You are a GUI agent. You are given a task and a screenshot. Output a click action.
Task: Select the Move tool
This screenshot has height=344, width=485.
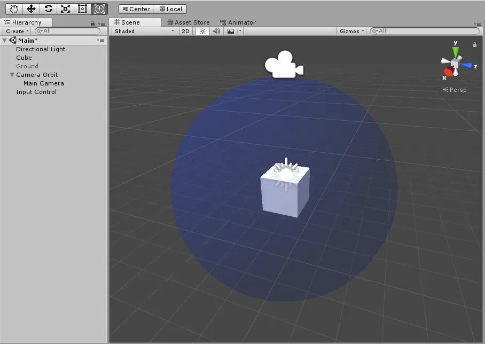[31, 9]
